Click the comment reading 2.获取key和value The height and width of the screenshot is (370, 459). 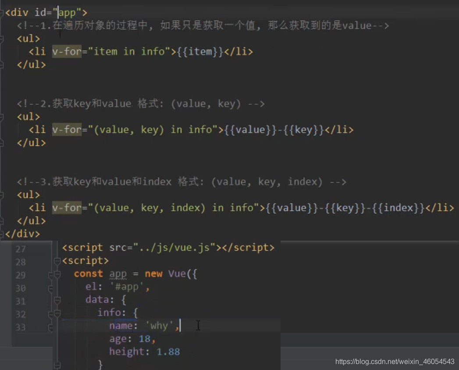[x=141, y=103]
